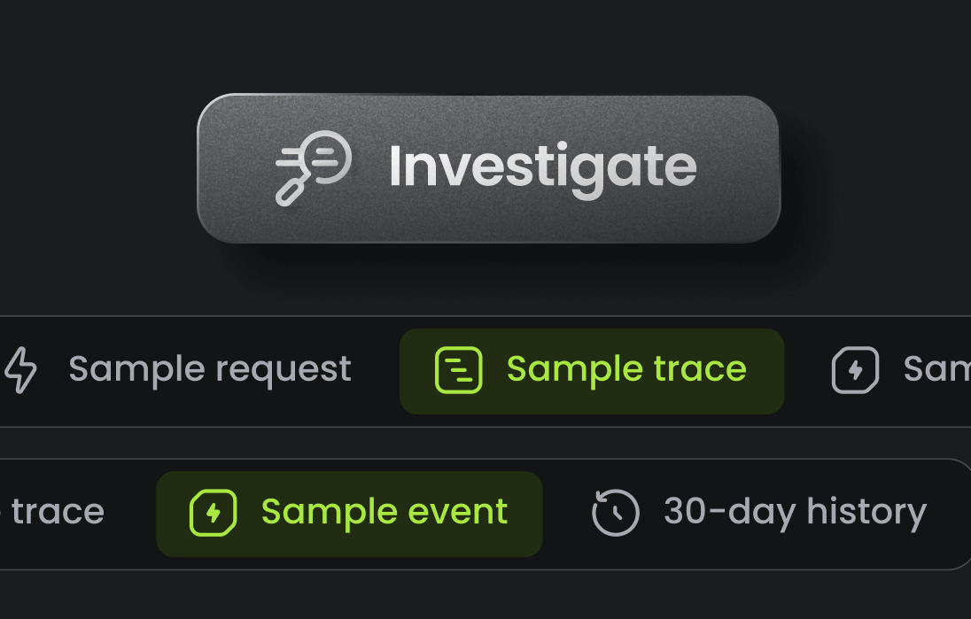Click the Investigate button
This screenshot has height=619, width=971.
coord(487,168)
